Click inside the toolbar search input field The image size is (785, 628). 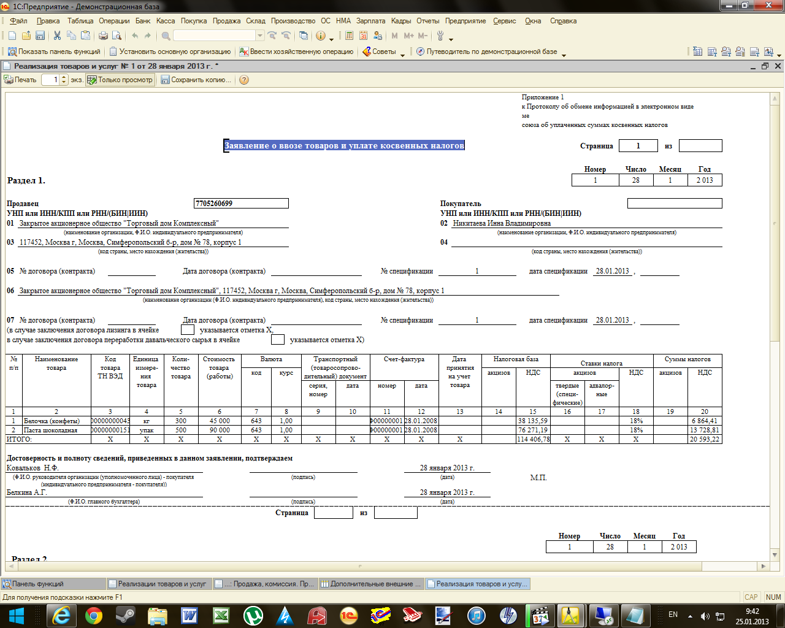214,36
